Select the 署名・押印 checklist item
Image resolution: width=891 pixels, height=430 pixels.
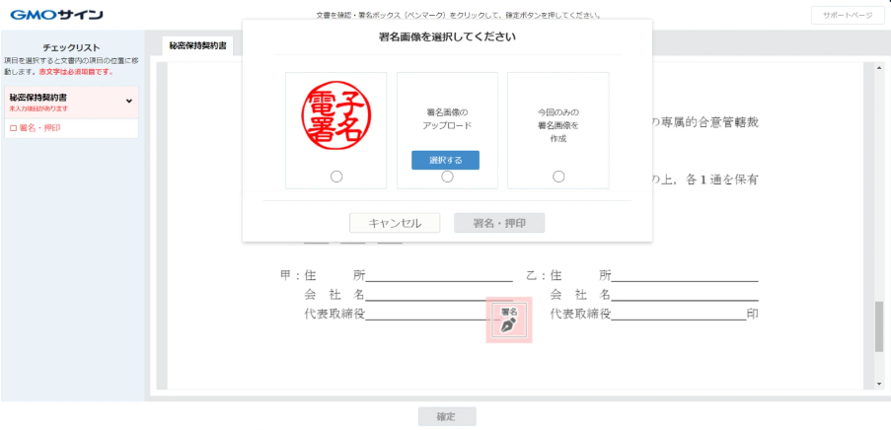[x=39, y=128]
